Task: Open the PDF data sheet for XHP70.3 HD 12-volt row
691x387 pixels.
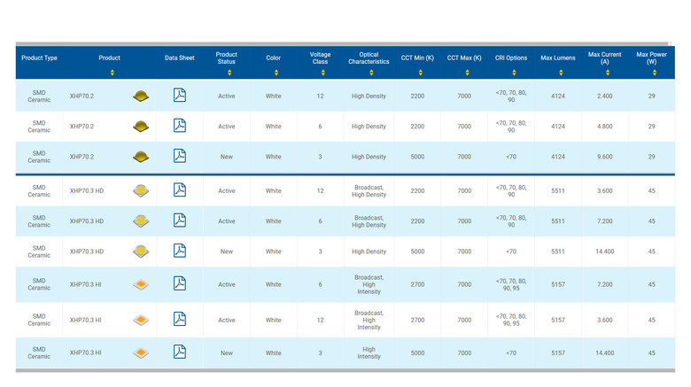Action: coord(179,190)
